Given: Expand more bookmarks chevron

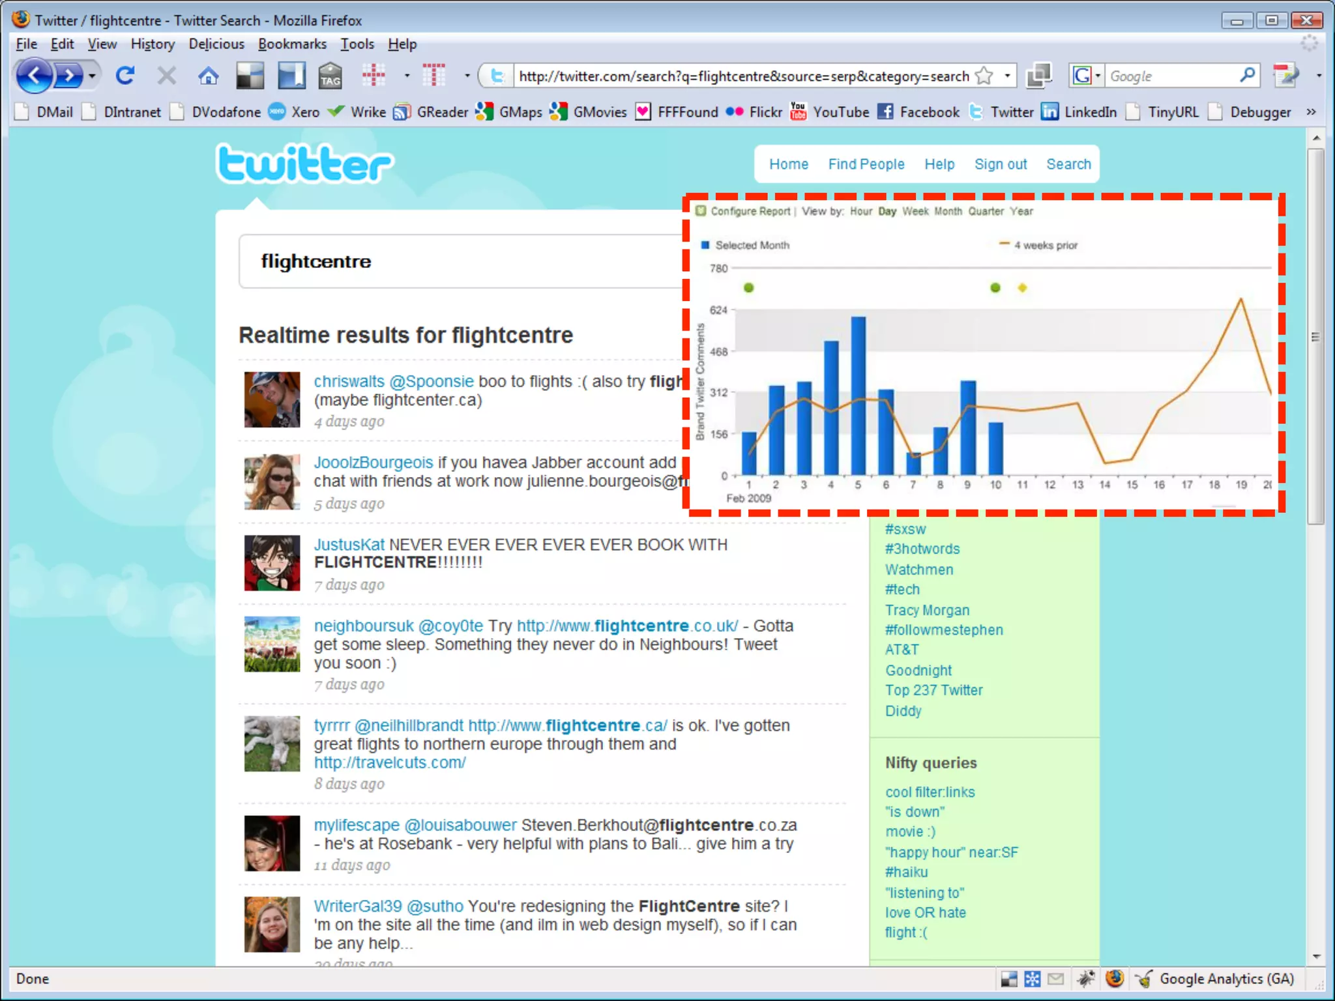Looking at the screenshot, I should click(1311, 112).
